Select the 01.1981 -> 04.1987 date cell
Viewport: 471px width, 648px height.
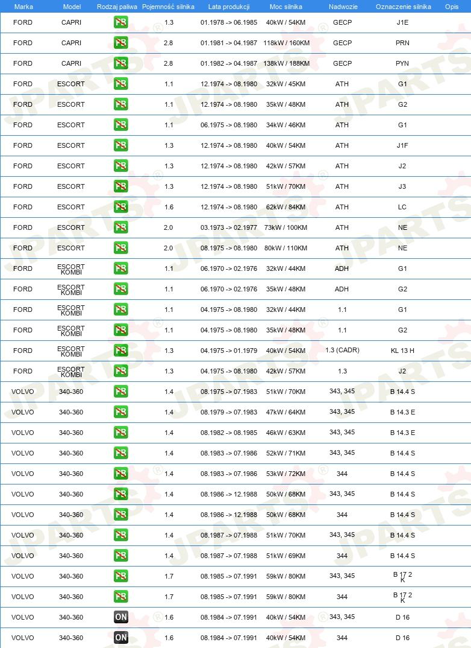pos(229,43)
